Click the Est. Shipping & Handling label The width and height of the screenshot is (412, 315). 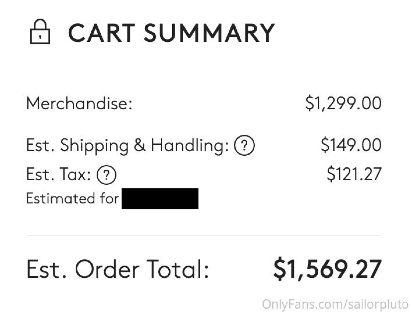(127, 145)
